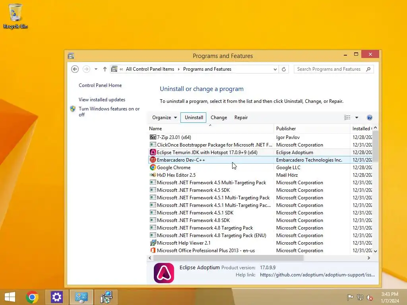Viewport: 407px width, 305px height.
Task: Open recent locations dropdown arrow
Action: [x=96, y=69]
